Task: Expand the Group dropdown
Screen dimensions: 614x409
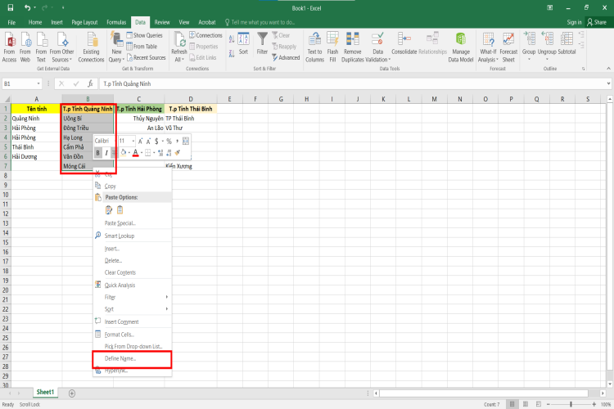Action: [x=529, y=60]
